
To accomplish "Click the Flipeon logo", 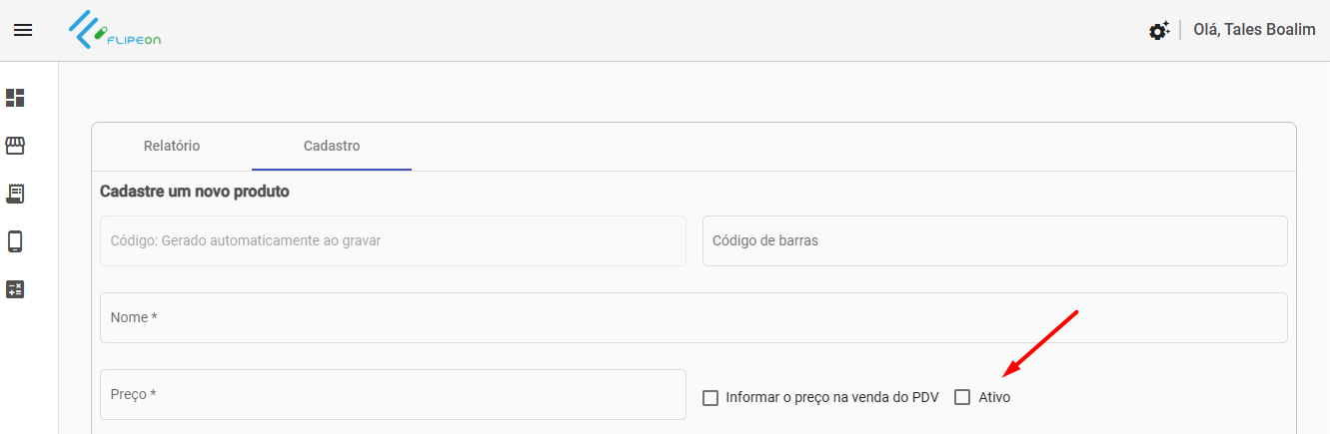I will tap(115, 30).
